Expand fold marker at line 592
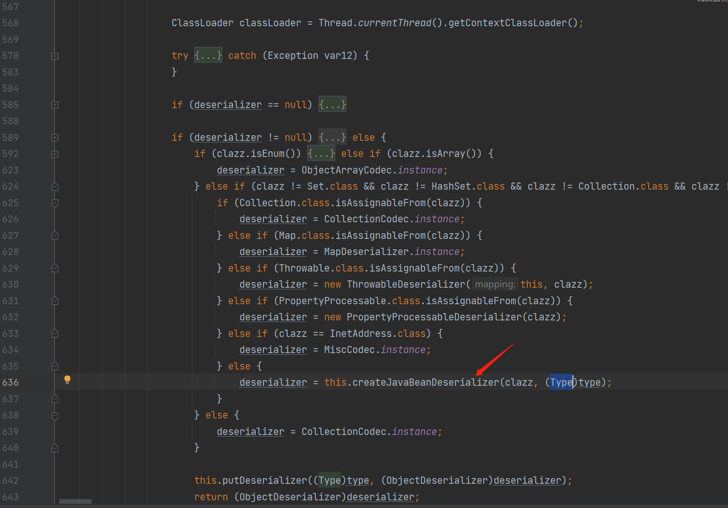This screenshot has height=508, width=728. click(55, 154)
